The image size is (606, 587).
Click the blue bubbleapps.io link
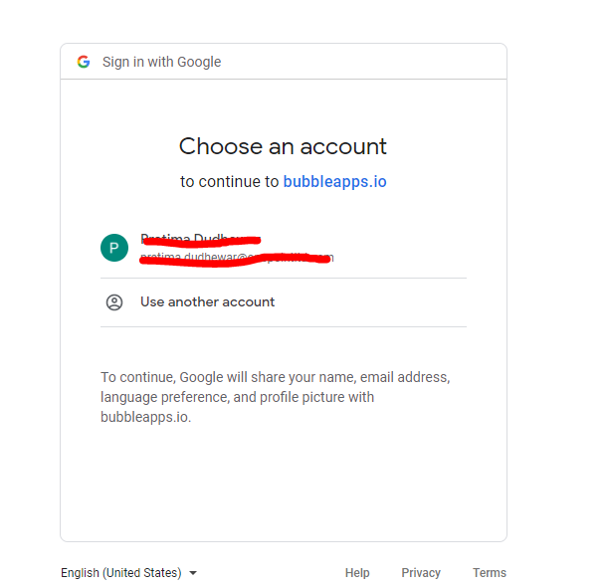(334, 181)
